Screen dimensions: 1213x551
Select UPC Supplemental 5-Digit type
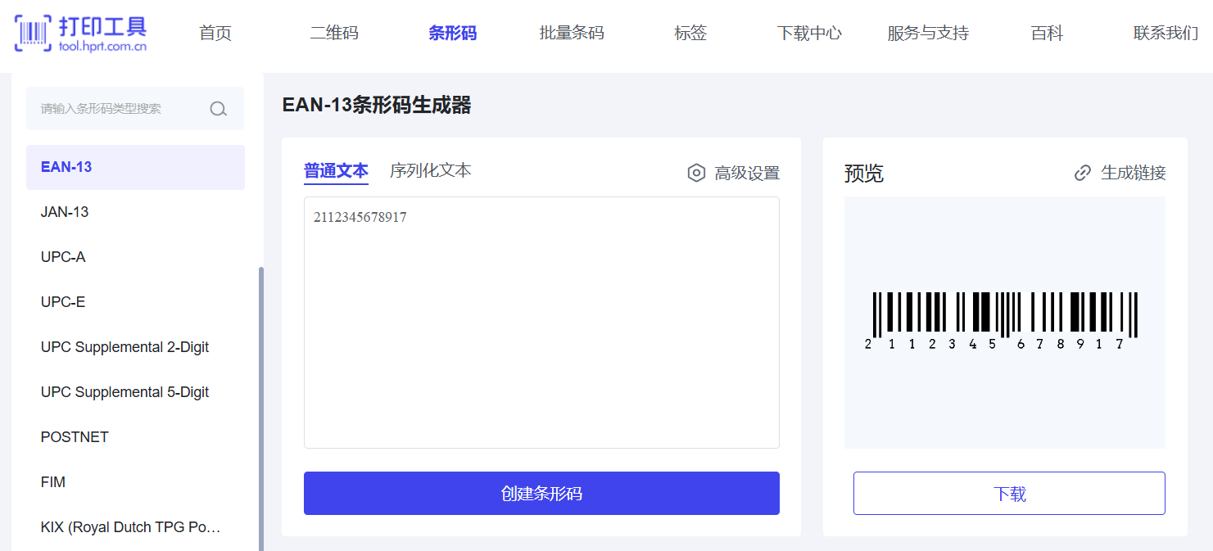[x=135, y=392]
